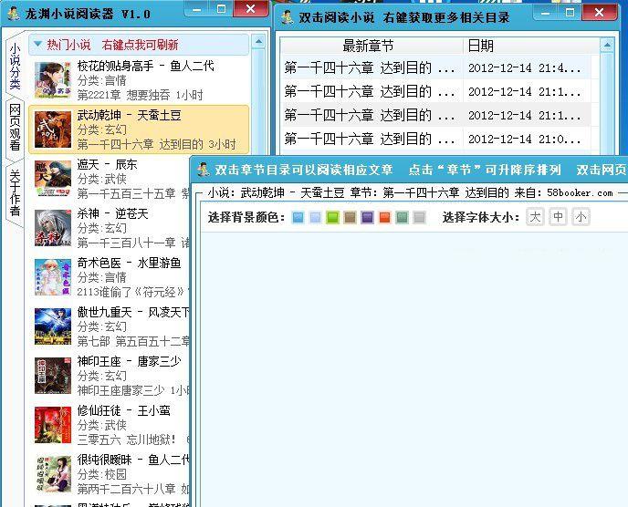The image size is (628, 507).
Task: Open cover thumbnail of 遮天
Action: click(52, 179)
